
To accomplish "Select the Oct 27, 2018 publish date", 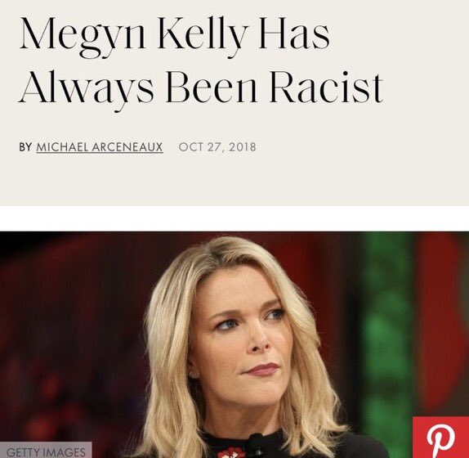I will pos(217,147).
